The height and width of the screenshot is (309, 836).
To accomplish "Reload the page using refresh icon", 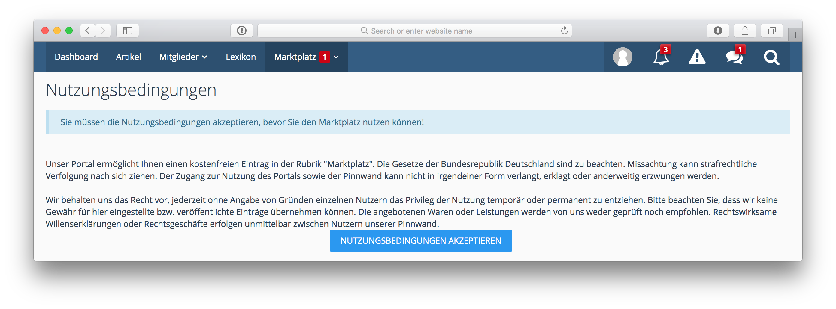I will click(x=564, y=31).
